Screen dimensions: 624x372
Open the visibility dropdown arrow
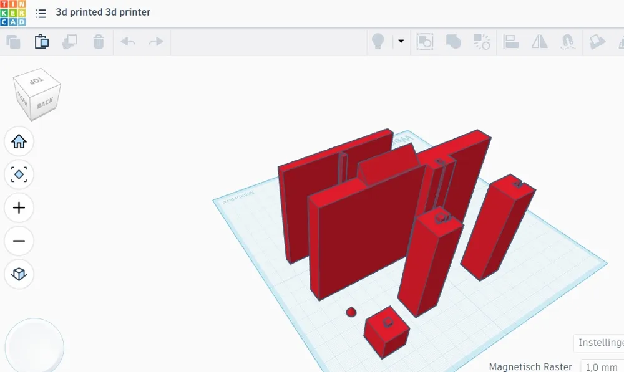coord(401,41)
